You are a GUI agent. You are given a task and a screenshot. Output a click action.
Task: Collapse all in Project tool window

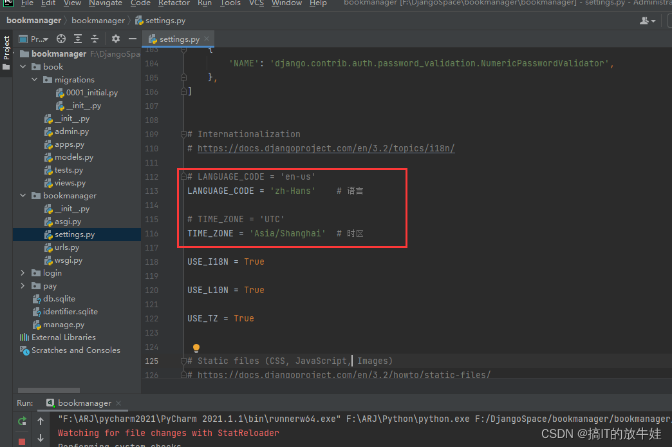(94, 39)
